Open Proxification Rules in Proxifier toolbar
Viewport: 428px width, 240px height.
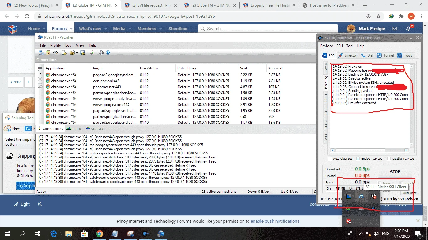[48, 52]
